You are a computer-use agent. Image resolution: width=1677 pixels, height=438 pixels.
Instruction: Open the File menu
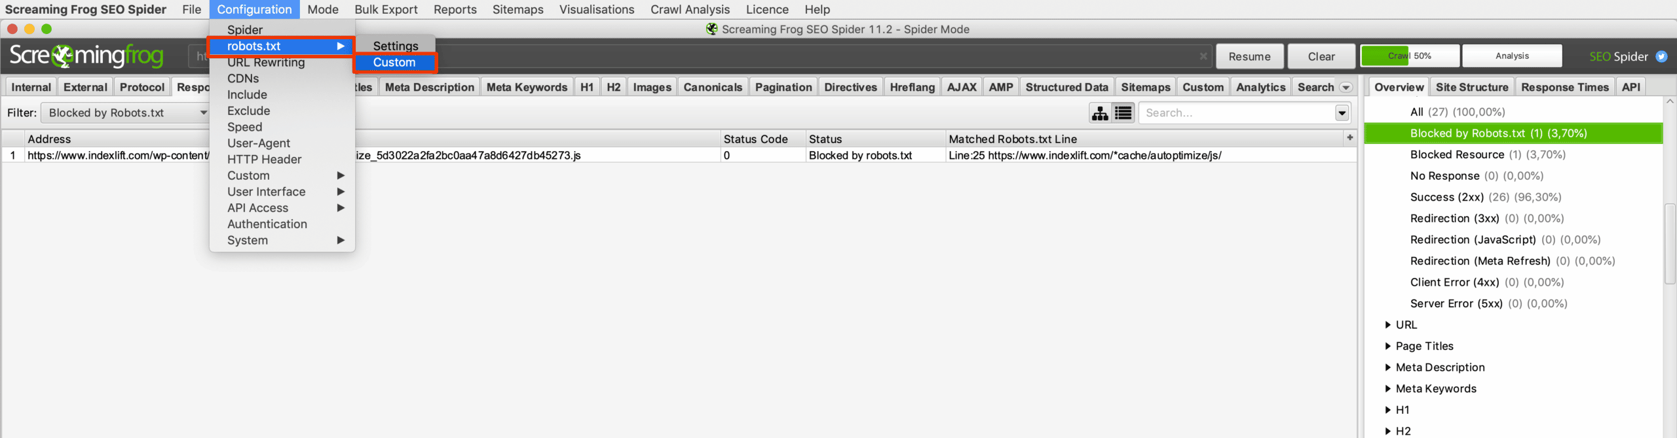click(x=191, y=9)
